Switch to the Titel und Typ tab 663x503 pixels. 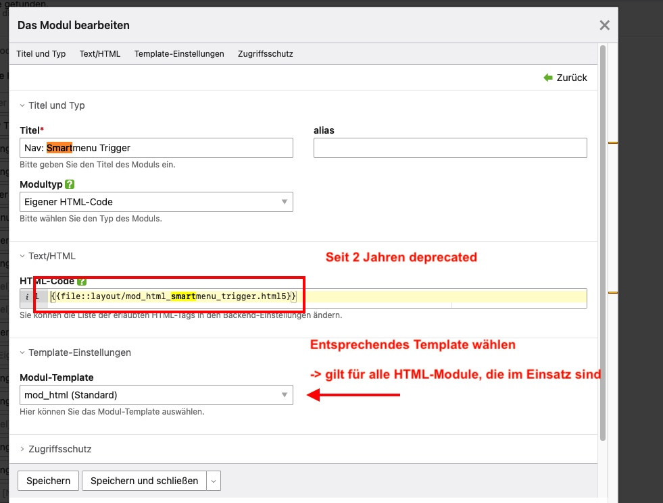coord(41,54)
